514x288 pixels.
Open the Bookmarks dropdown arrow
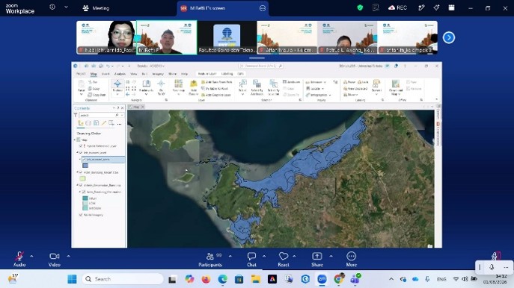(146, 95)
